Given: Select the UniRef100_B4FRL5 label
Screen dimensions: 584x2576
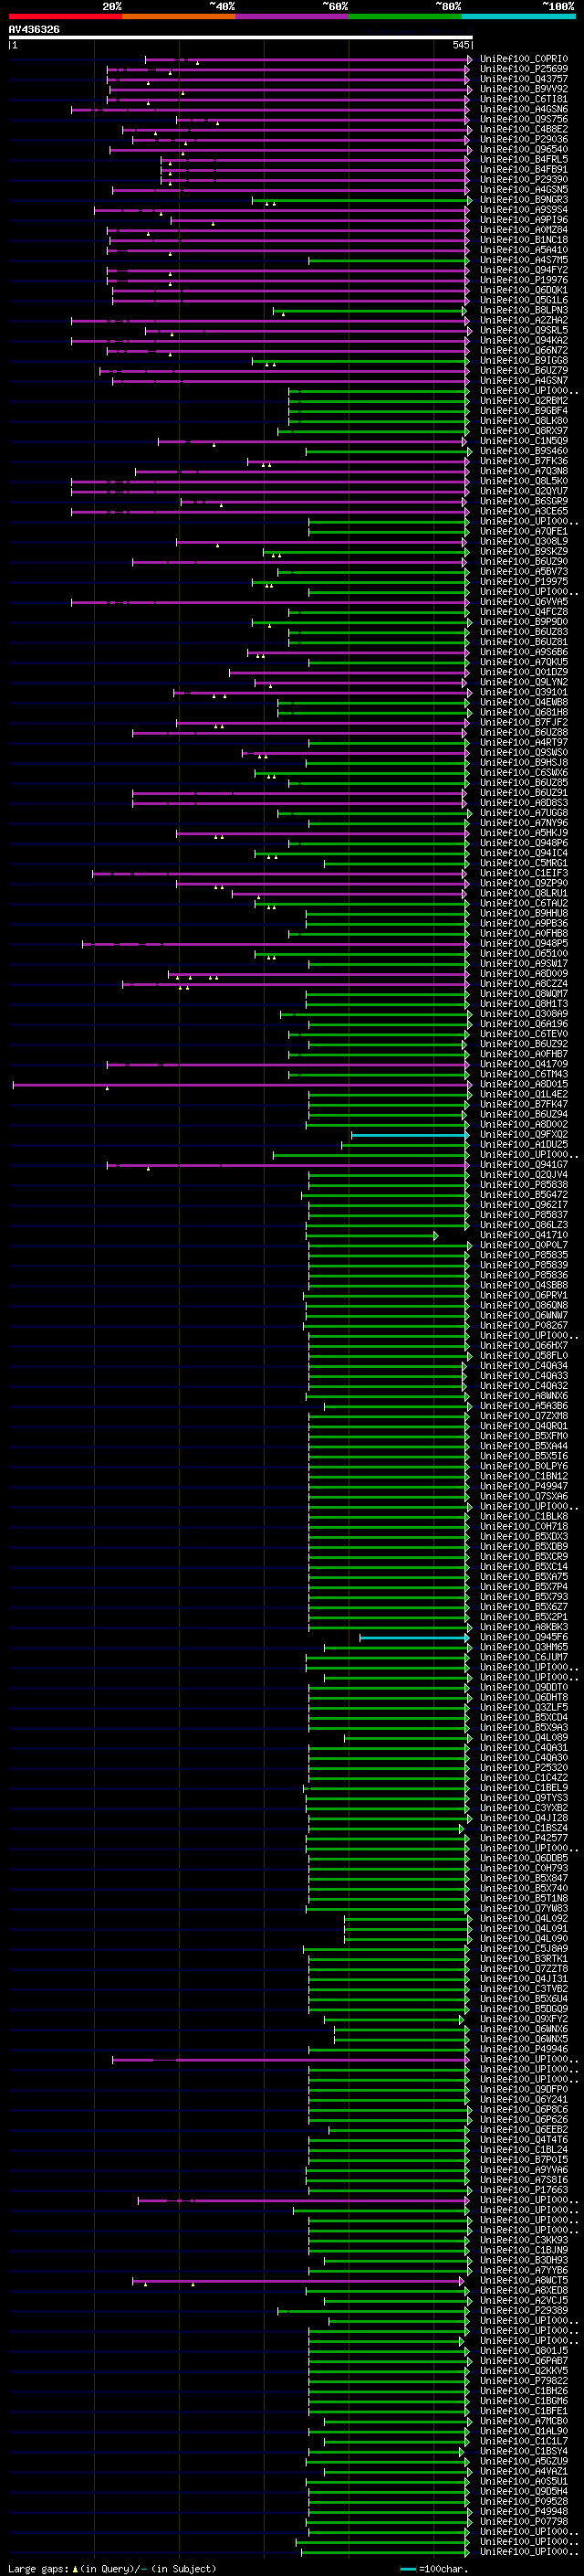Looking at the screenshot, I should point(524,159).
